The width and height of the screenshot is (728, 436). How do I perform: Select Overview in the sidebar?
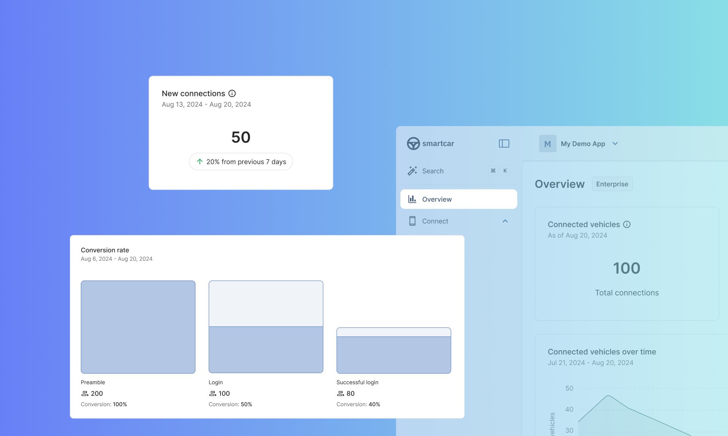459,199
